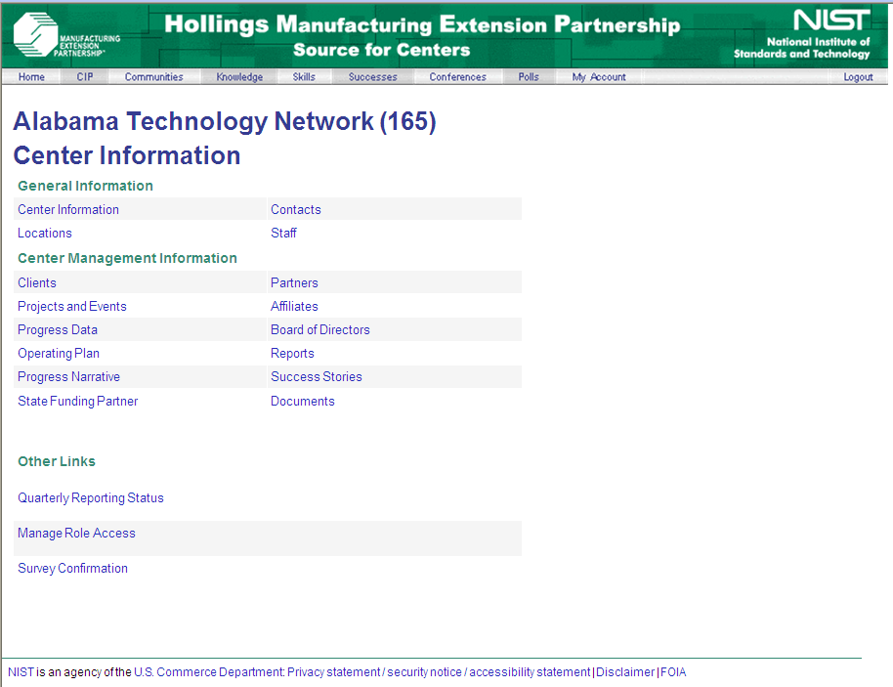Open the Home menu item
The width and height of the screenshot is (893, 687).
pos(31,77)
